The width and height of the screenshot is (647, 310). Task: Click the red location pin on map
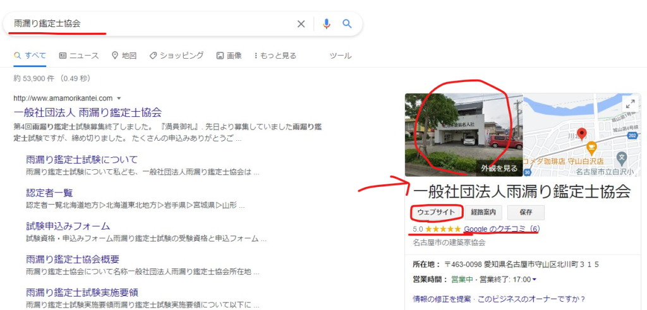(582, 133)
